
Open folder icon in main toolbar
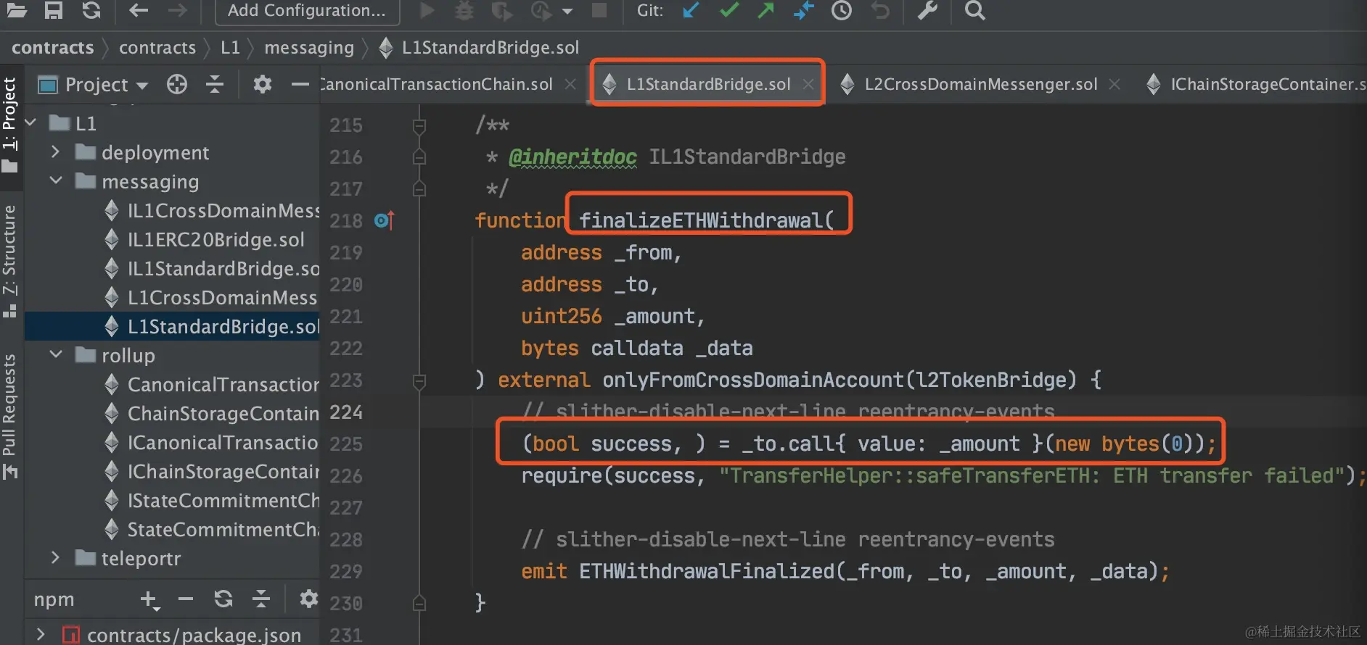[16, 10]
